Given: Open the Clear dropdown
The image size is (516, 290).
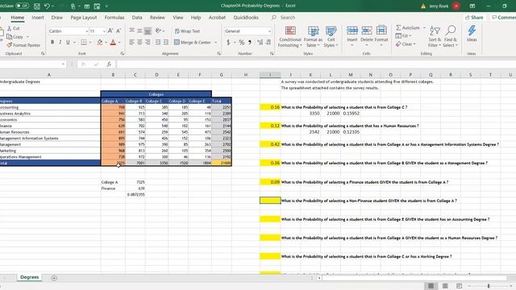Looking at the screenshot, I should tap(406, 44).
